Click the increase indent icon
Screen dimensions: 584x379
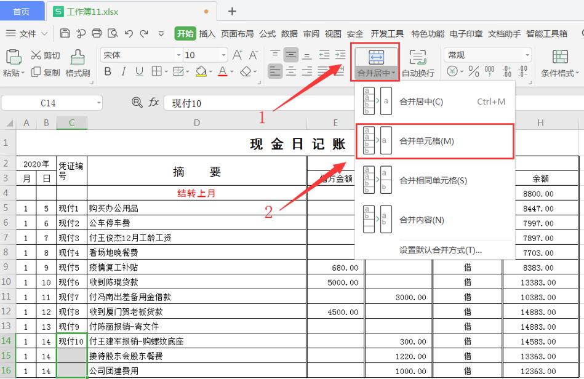click(340, 55)
